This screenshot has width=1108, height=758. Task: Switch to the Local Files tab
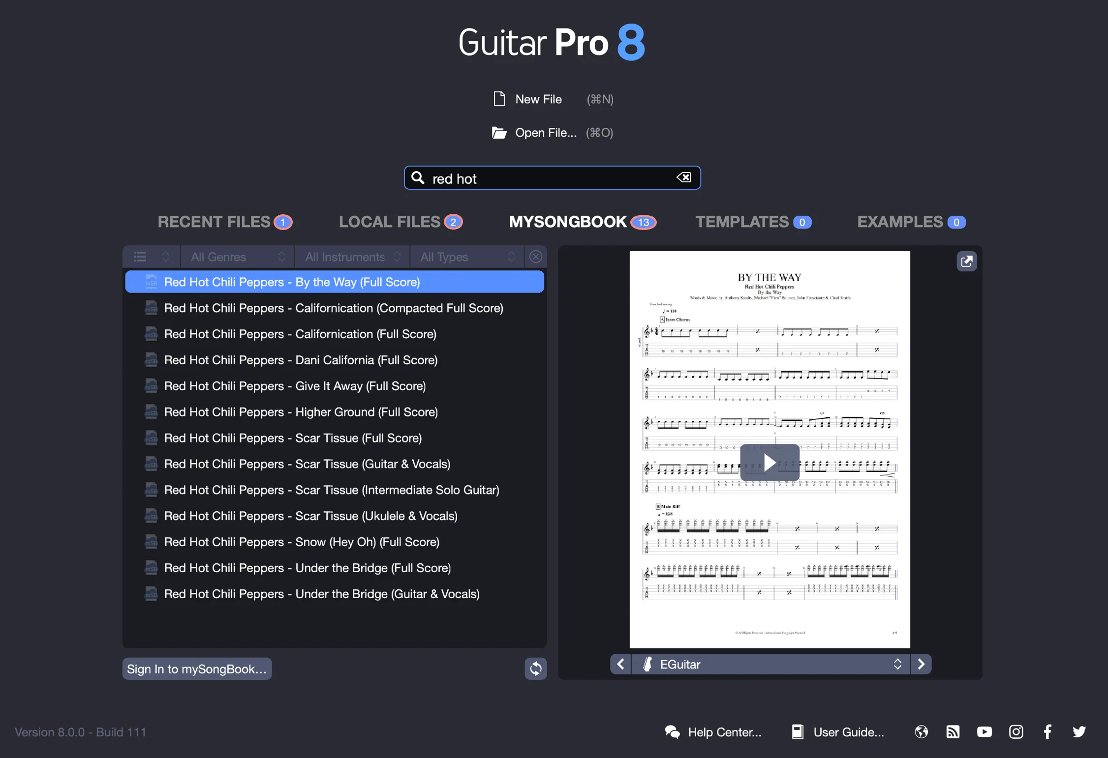400,222
